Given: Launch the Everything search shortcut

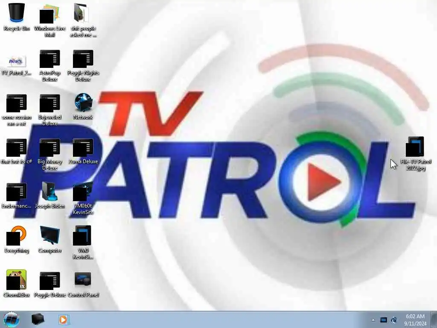Looking at the screenshot, I should tap(17, 240).
